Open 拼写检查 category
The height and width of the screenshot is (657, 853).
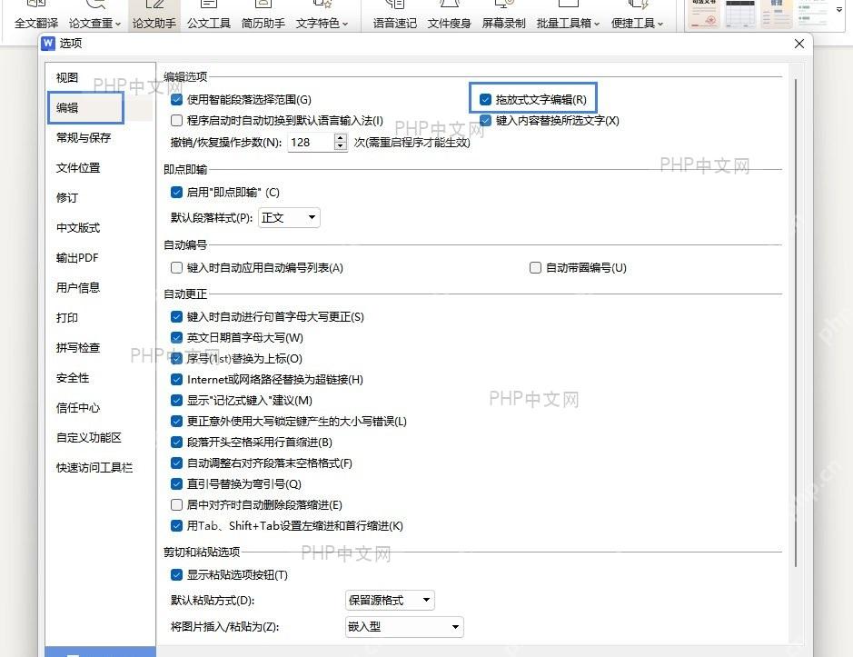point(78,347)
